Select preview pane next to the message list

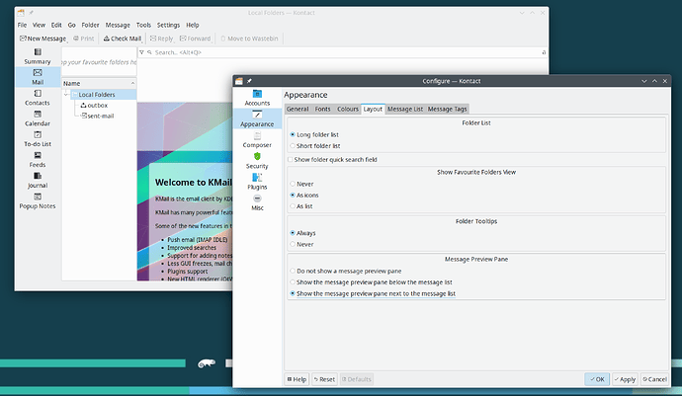pos(373,294)
